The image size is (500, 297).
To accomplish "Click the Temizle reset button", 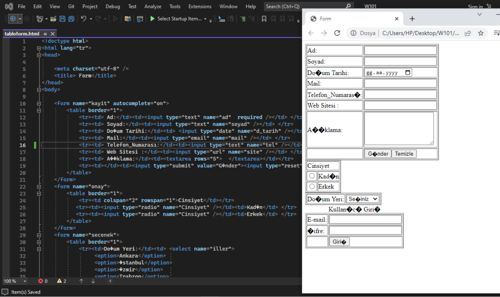I will (x=404, y=153).
